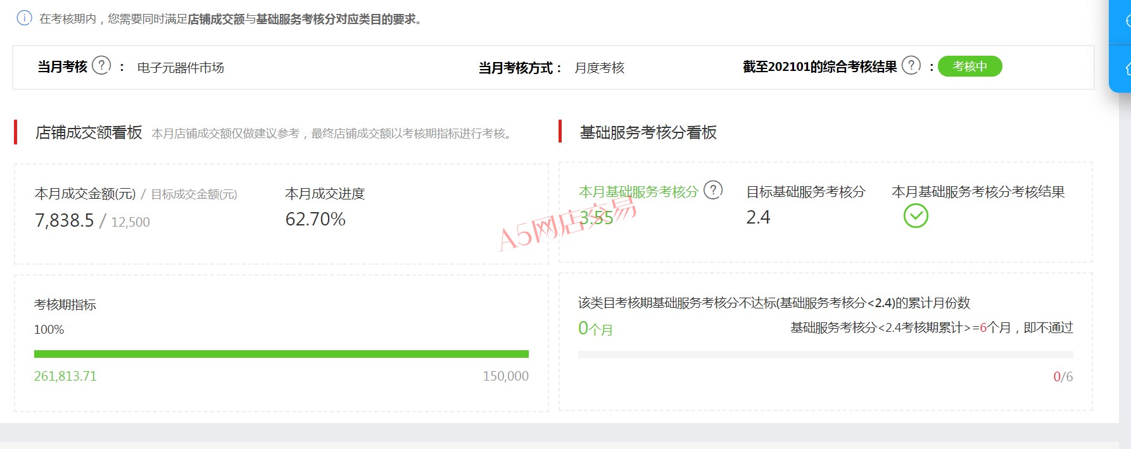The height and width of the screenshot is (449, 1131).
Task: Click the 2.4 target service score
Action: point(758,217)
